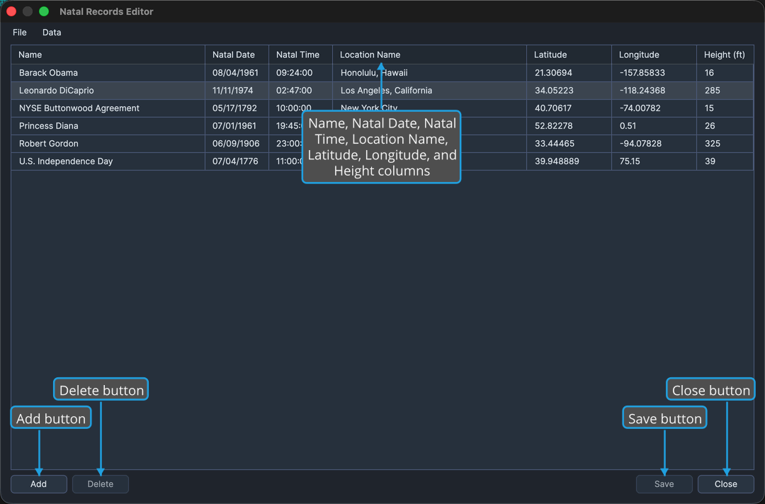The image size is (765, 504).
Task: Click natal date 07/04/1776
Action: coord(237,161)
